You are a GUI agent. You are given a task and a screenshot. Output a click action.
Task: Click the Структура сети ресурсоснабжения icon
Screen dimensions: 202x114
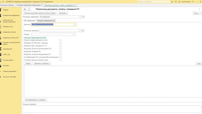point(1,21)
